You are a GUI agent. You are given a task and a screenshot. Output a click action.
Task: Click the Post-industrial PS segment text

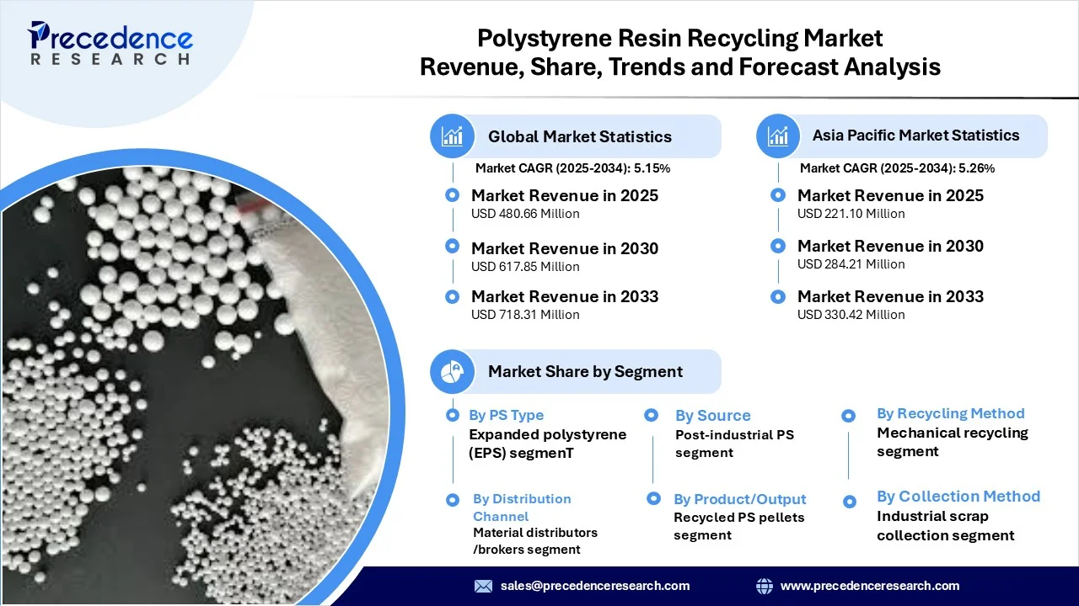734,444
